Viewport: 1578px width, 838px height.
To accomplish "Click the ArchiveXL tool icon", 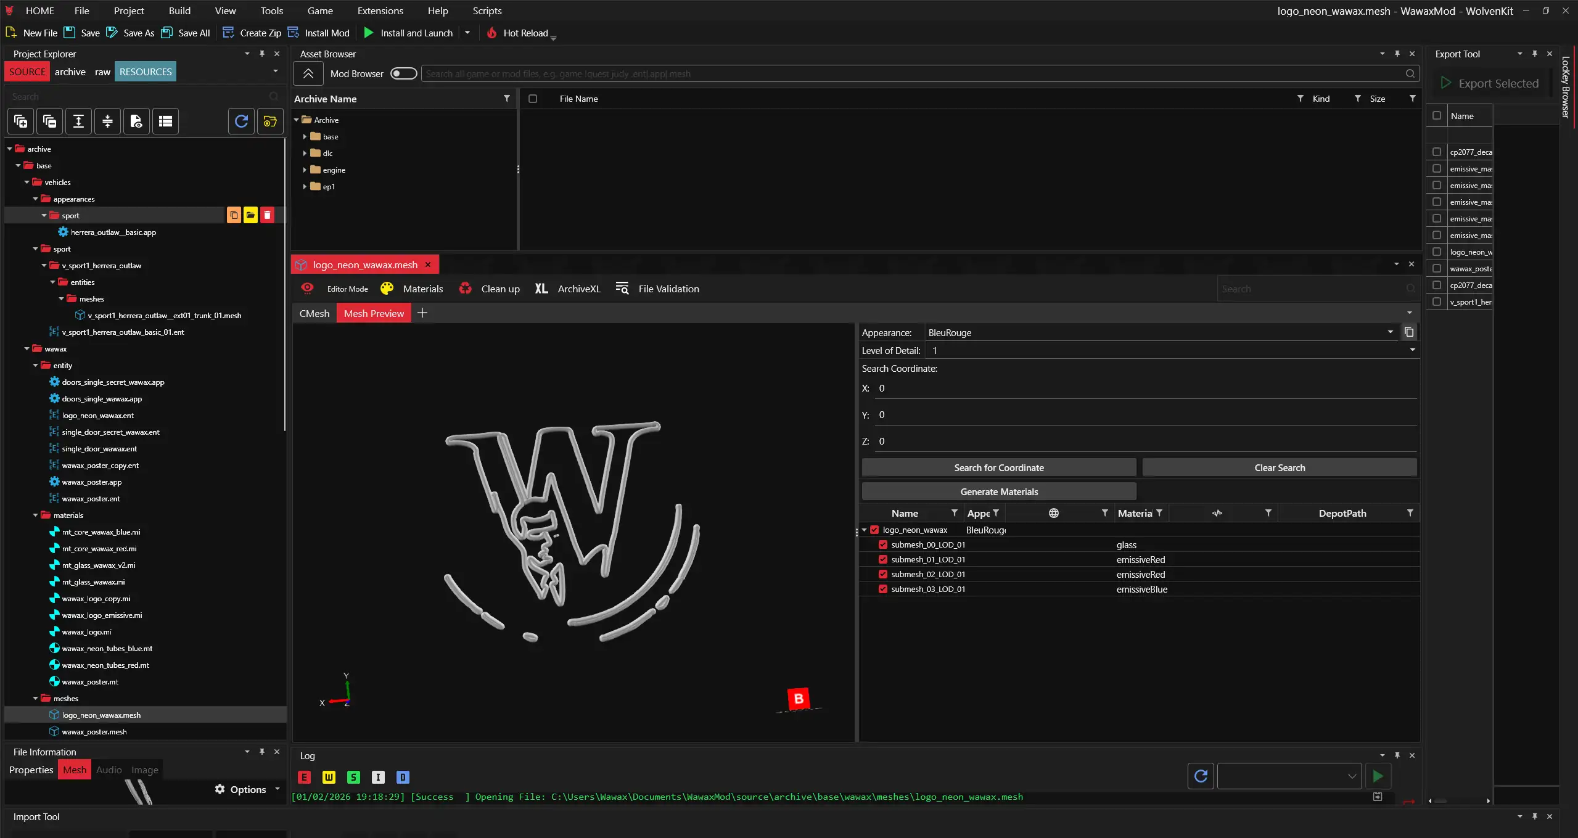I will 541,289.
